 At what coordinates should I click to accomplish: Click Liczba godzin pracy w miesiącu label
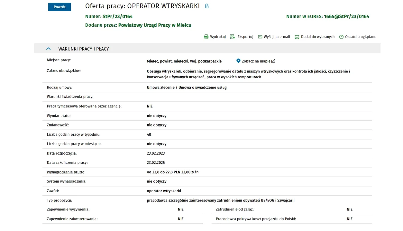pos(74,144)
